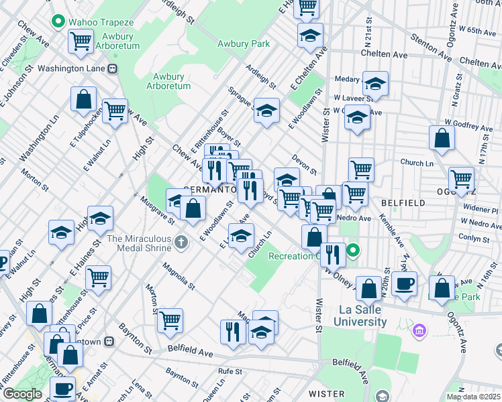This screenshot has height=402, width=502.
Task: Select the restaurant marker near Boyd St
Action: (x=251, y=192)
